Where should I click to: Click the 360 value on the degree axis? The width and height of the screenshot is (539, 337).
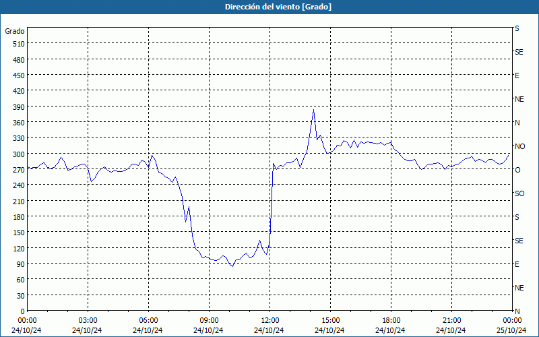[x=19, y=123]
